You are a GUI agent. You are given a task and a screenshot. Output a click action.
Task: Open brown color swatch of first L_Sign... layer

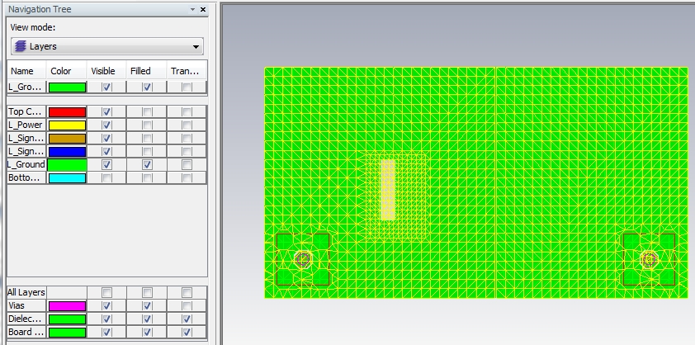click(67, 139)
